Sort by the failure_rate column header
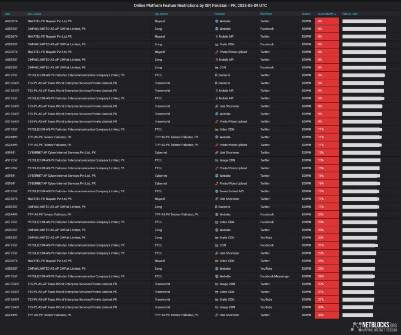 point(350,14)
